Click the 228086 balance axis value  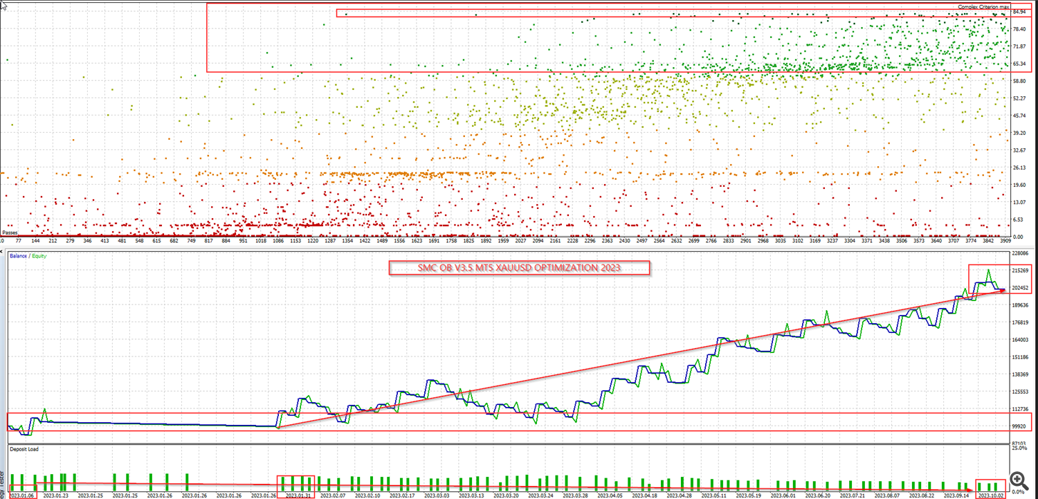1021,253
